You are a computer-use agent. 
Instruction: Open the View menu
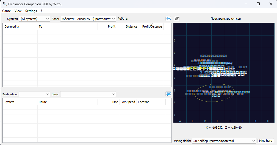pyautogui.click(x=18, y=11)
